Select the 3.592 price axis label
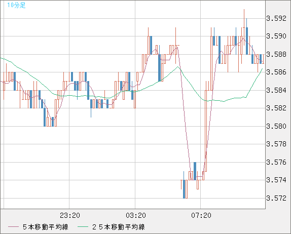The width and height of the screenshot is (291, 234). [276, 19]
